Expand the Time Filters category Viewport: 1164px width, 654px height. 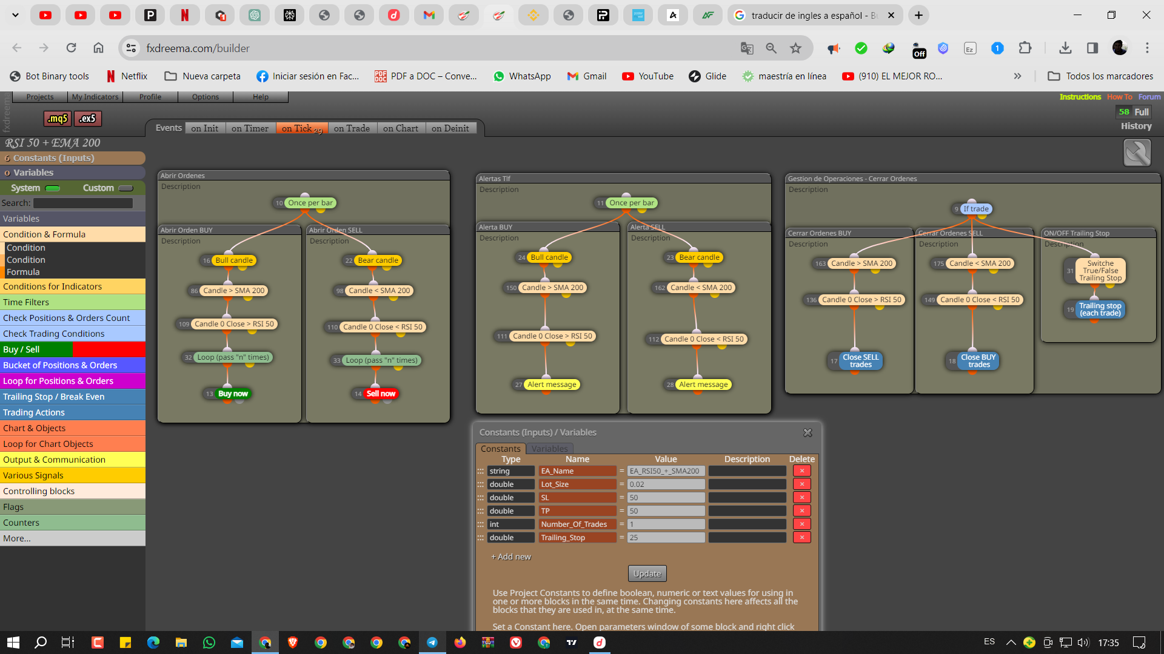73,302
